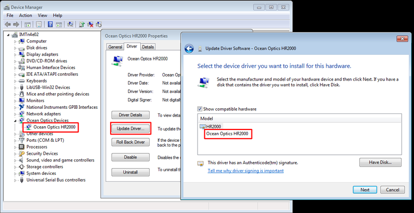Click the DVD/CD-ROM drives icon
The width and height of the screenshot is (414, 213).
pyautogui.click(x=22, y=61)
